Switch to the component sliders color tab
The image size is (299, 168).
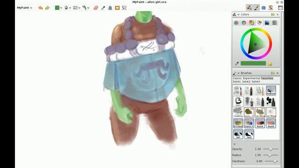point(275,22)
